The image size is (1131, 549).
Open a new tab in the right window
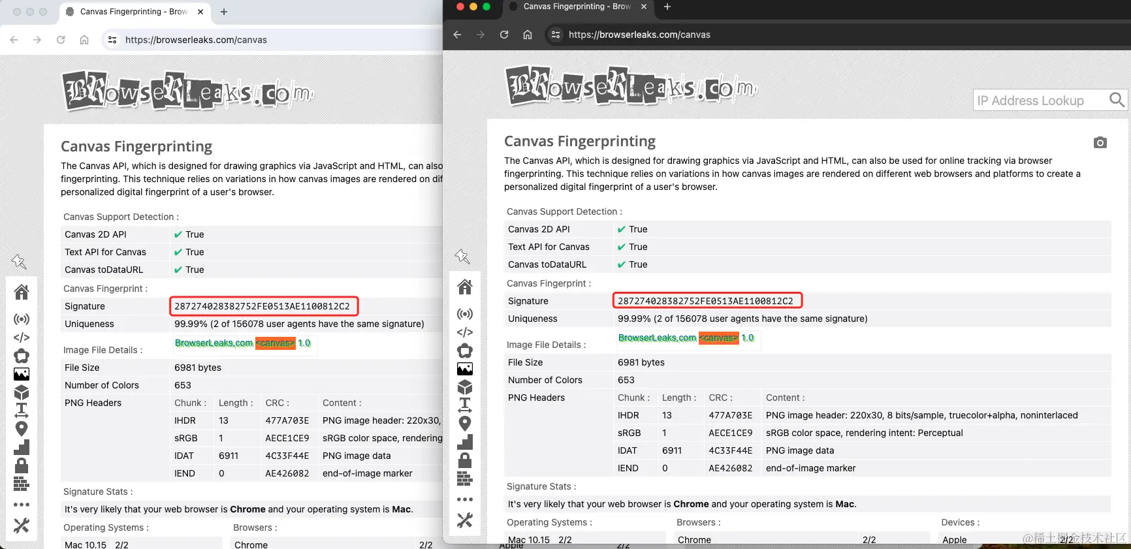click(x=667, y=7)
